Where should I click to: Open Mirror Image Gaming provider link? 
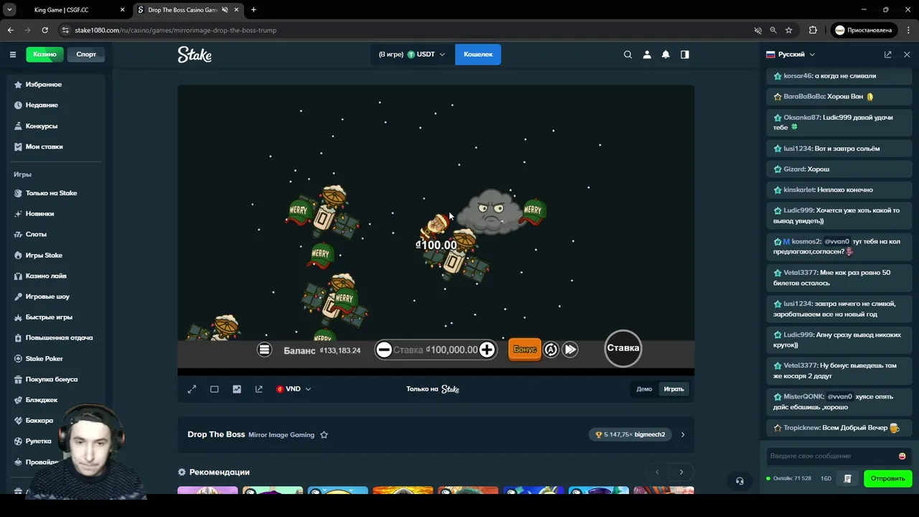coord(281,434)
